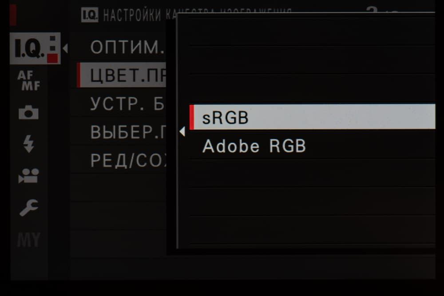Image resolution: width=444 pixels, height=296 pixels.
Task: Go to the movie settings menu
Action: [28, 176]
